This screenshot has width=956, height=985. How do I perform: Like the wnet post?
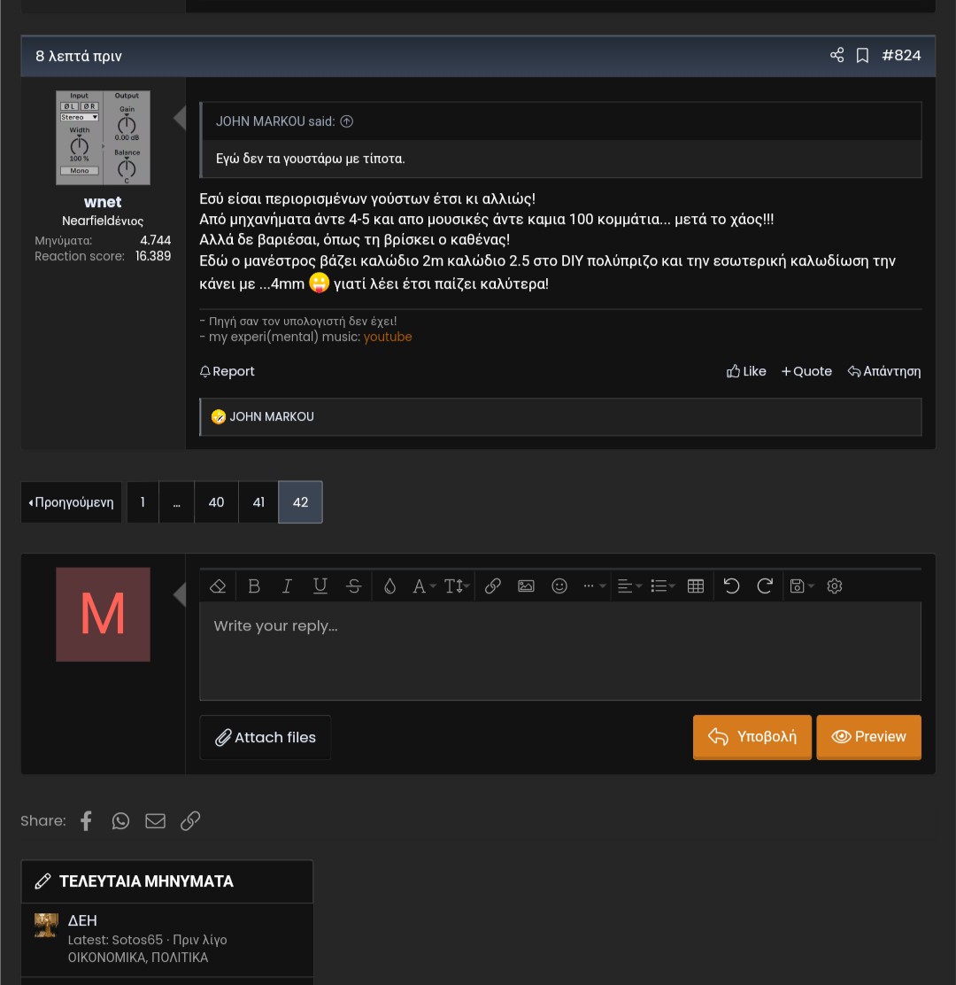(x=746, y=371)
